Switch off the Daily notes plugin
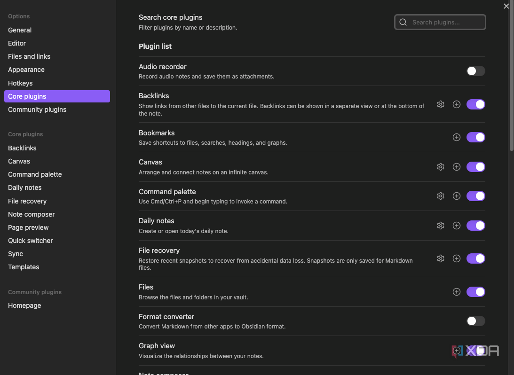The image size is (514, 375). click(475, 226)
